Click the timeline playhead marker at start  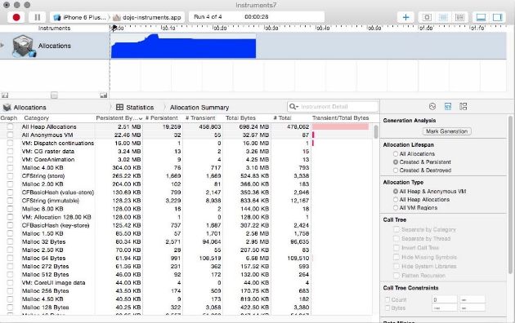tap(114, 29)
